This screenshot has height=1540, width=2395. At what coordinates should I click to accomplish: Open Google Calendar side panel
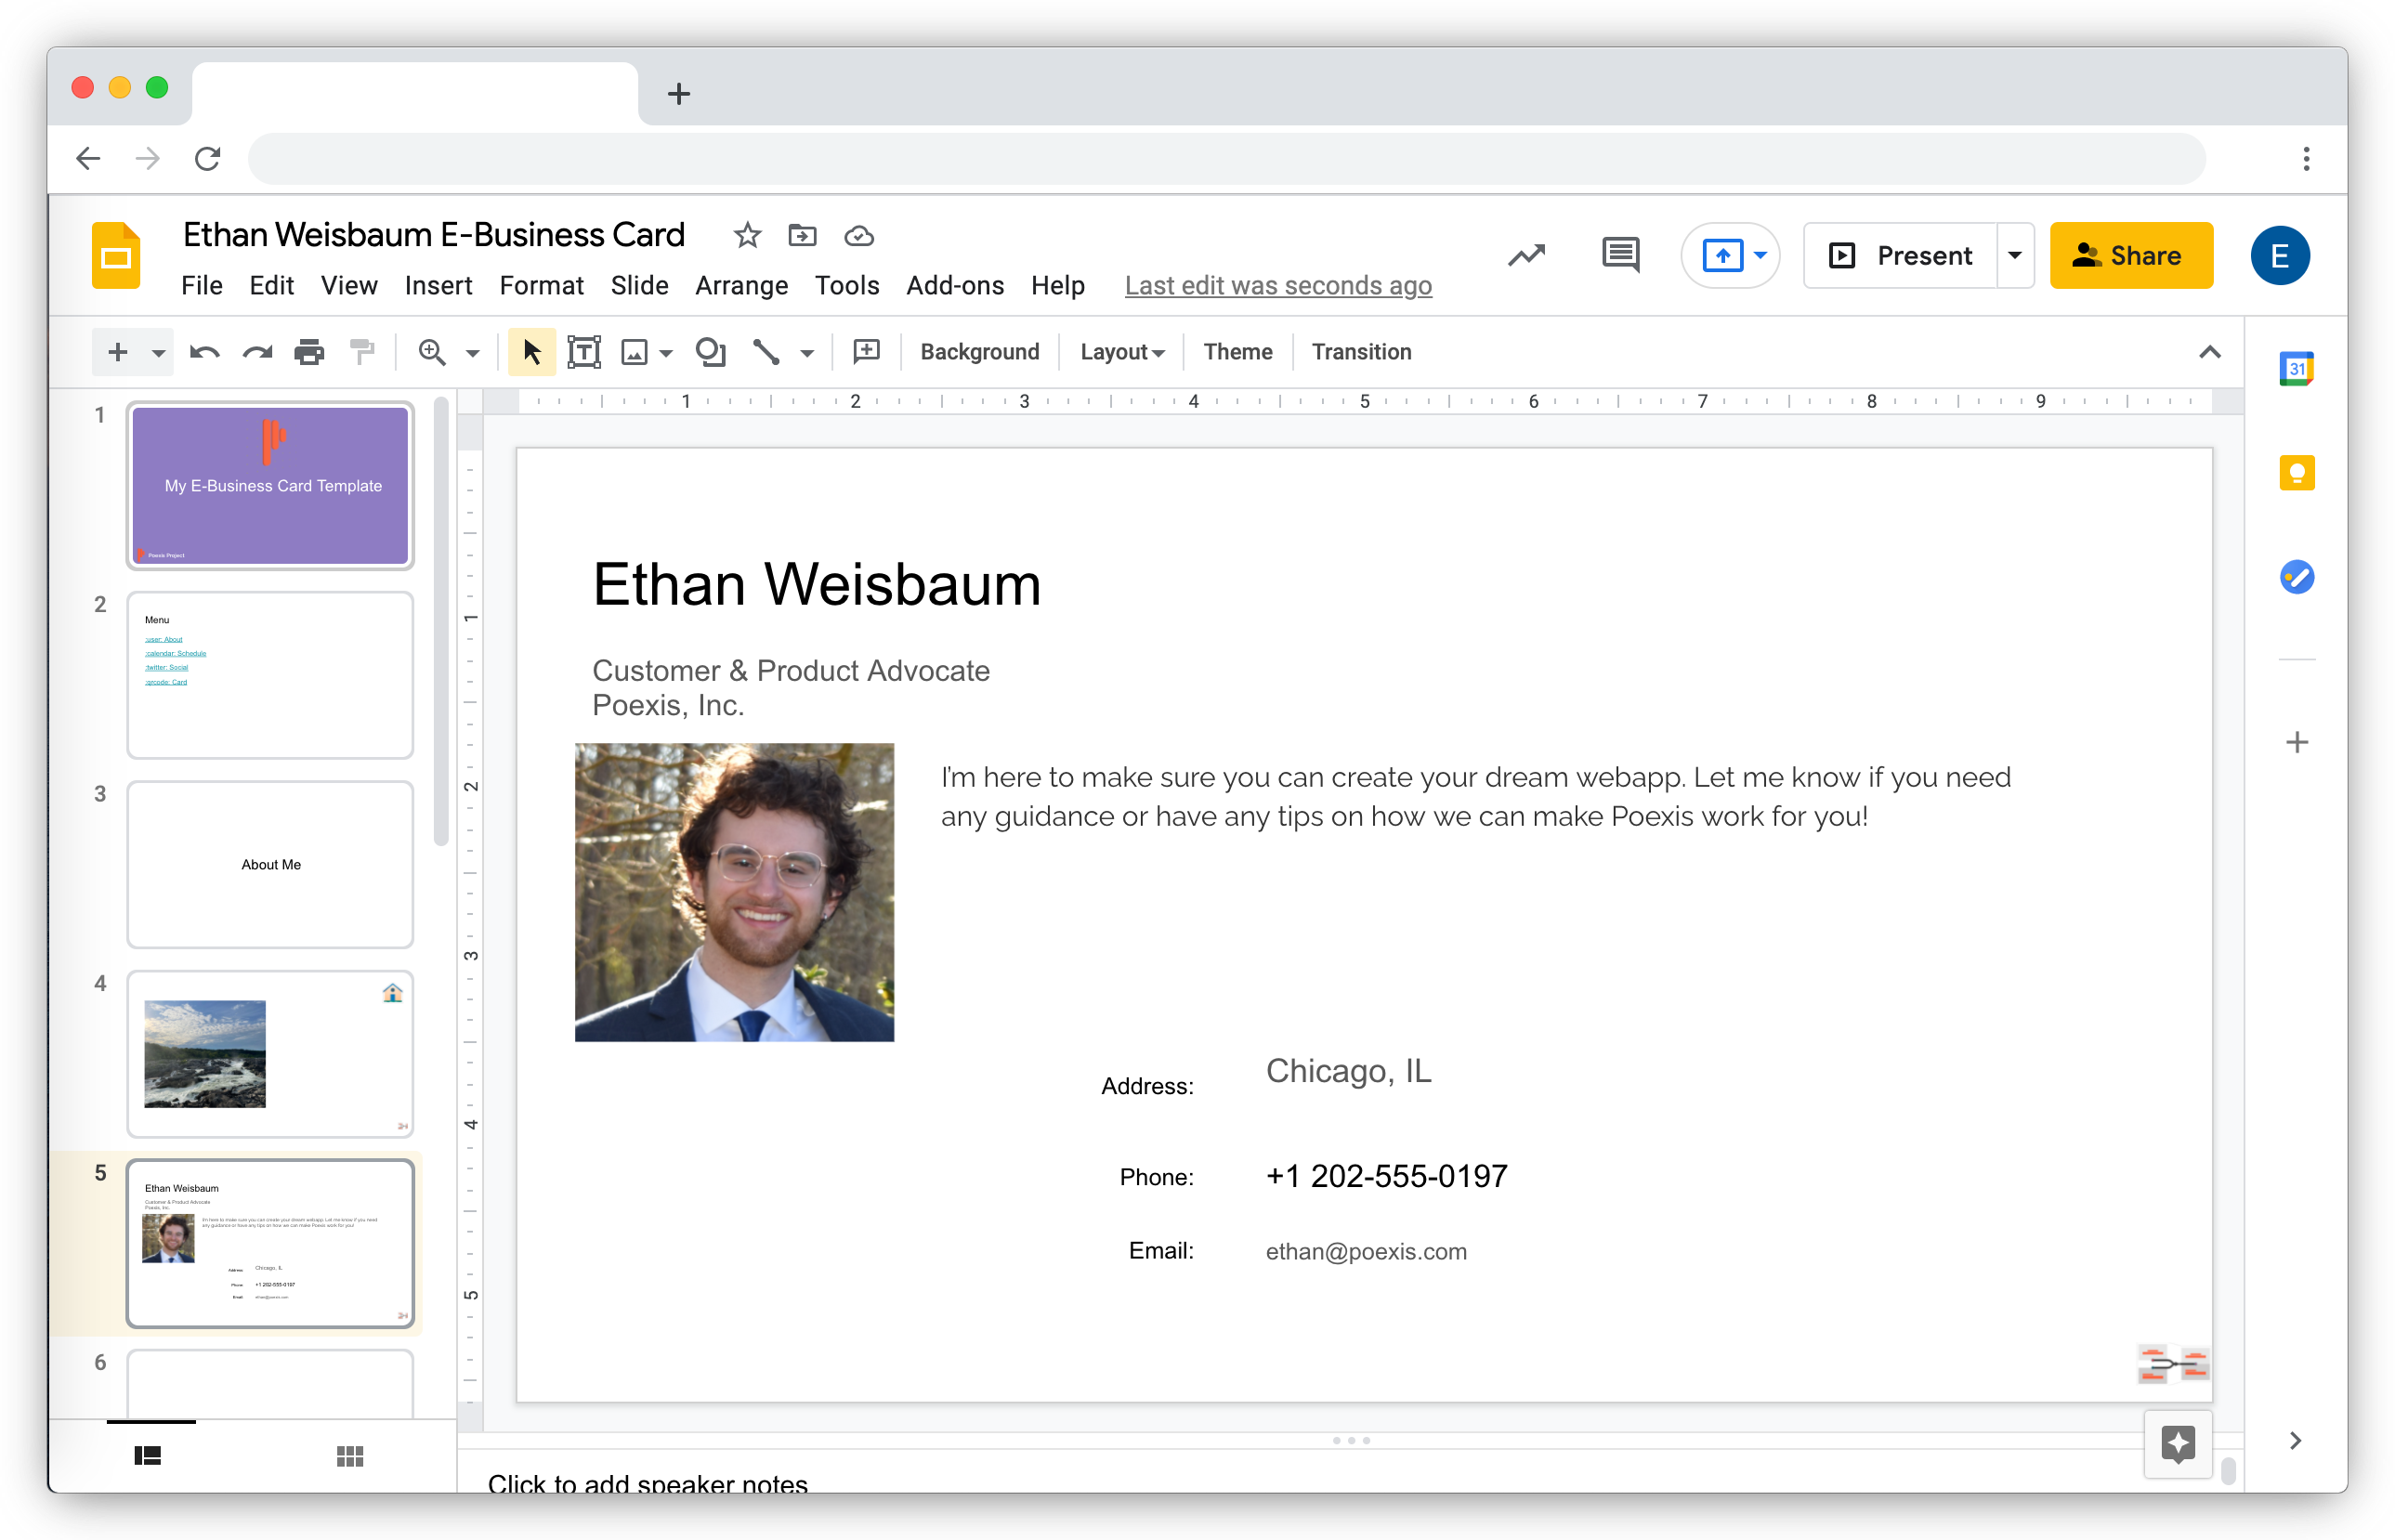2296,369
